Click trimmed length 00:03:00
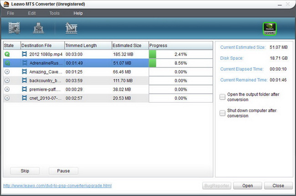Viewport: 296px width, 196px height. [x=74, y=54]
